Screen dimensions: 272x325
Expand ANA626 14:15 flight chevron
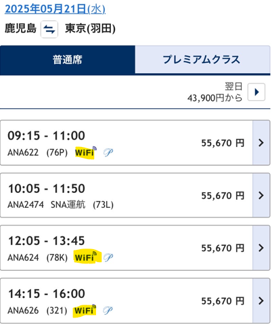(261, 301)
